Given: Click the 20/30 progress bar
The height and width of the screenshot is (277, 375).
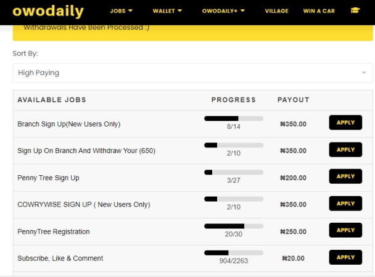Looking at the screenshot, I should pos(234,226).
